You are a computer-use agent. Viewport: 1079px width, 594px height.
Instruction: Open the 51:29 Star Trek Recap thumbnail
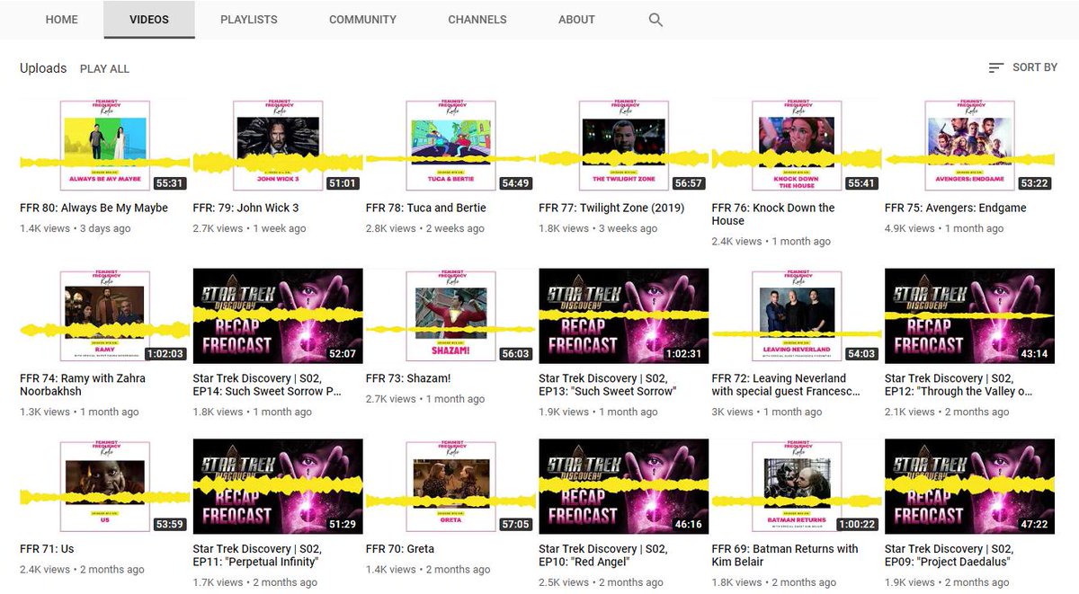[x=278, y=486]
